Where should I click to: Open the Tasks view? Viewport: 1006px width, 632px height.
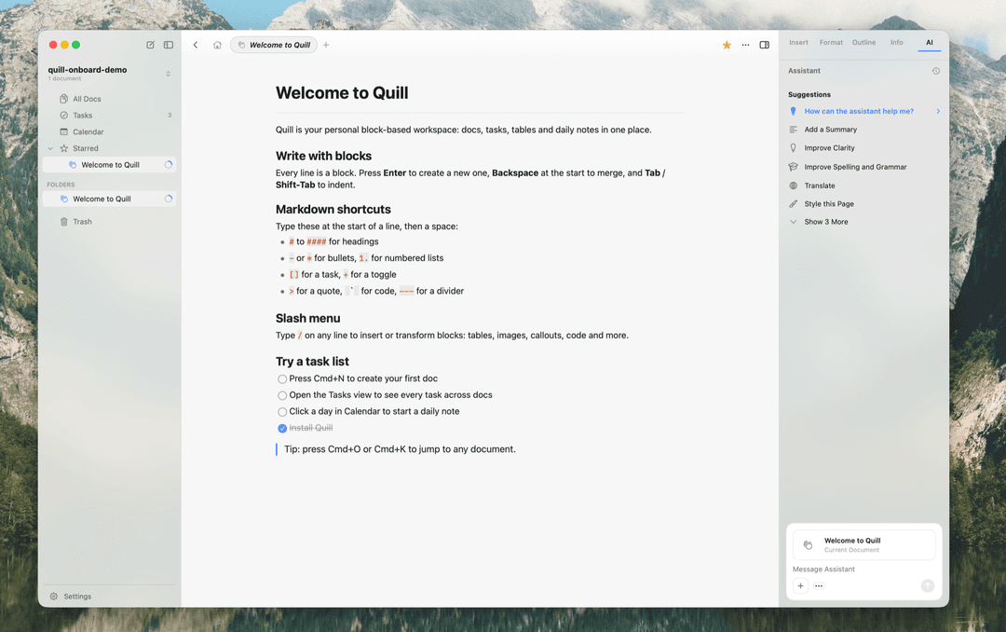109,116
